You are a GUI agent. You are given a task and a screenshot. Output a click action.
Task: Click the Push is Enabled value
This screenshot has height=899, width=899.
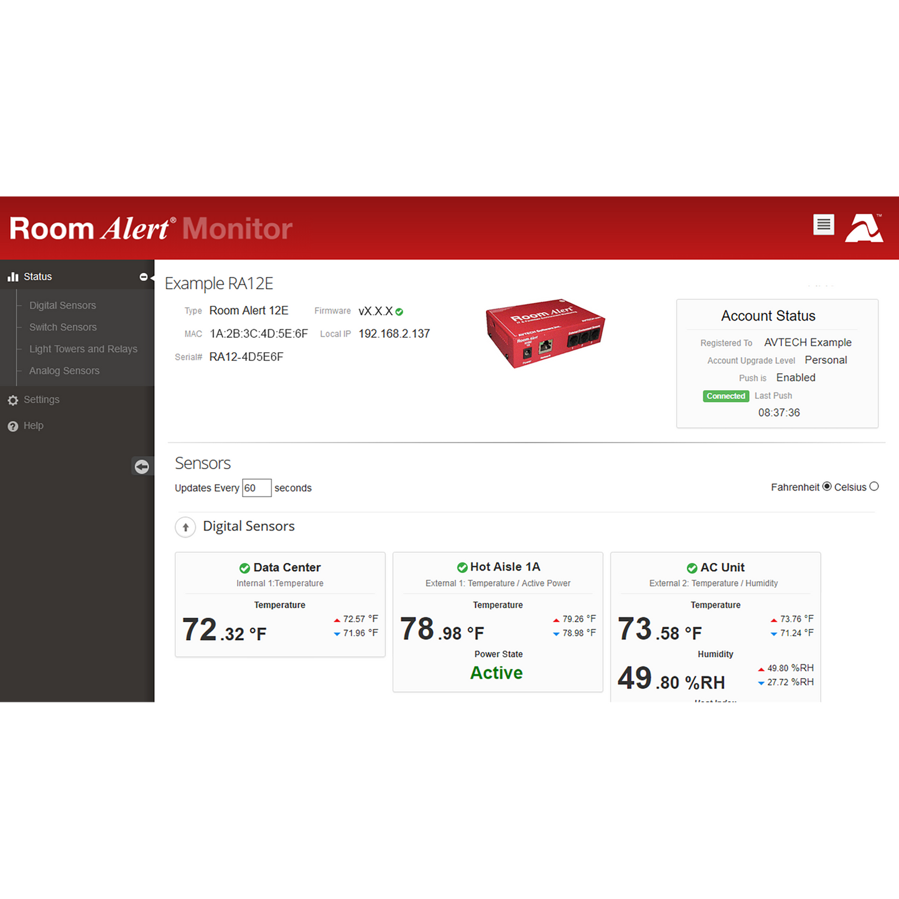coord(796,378)
